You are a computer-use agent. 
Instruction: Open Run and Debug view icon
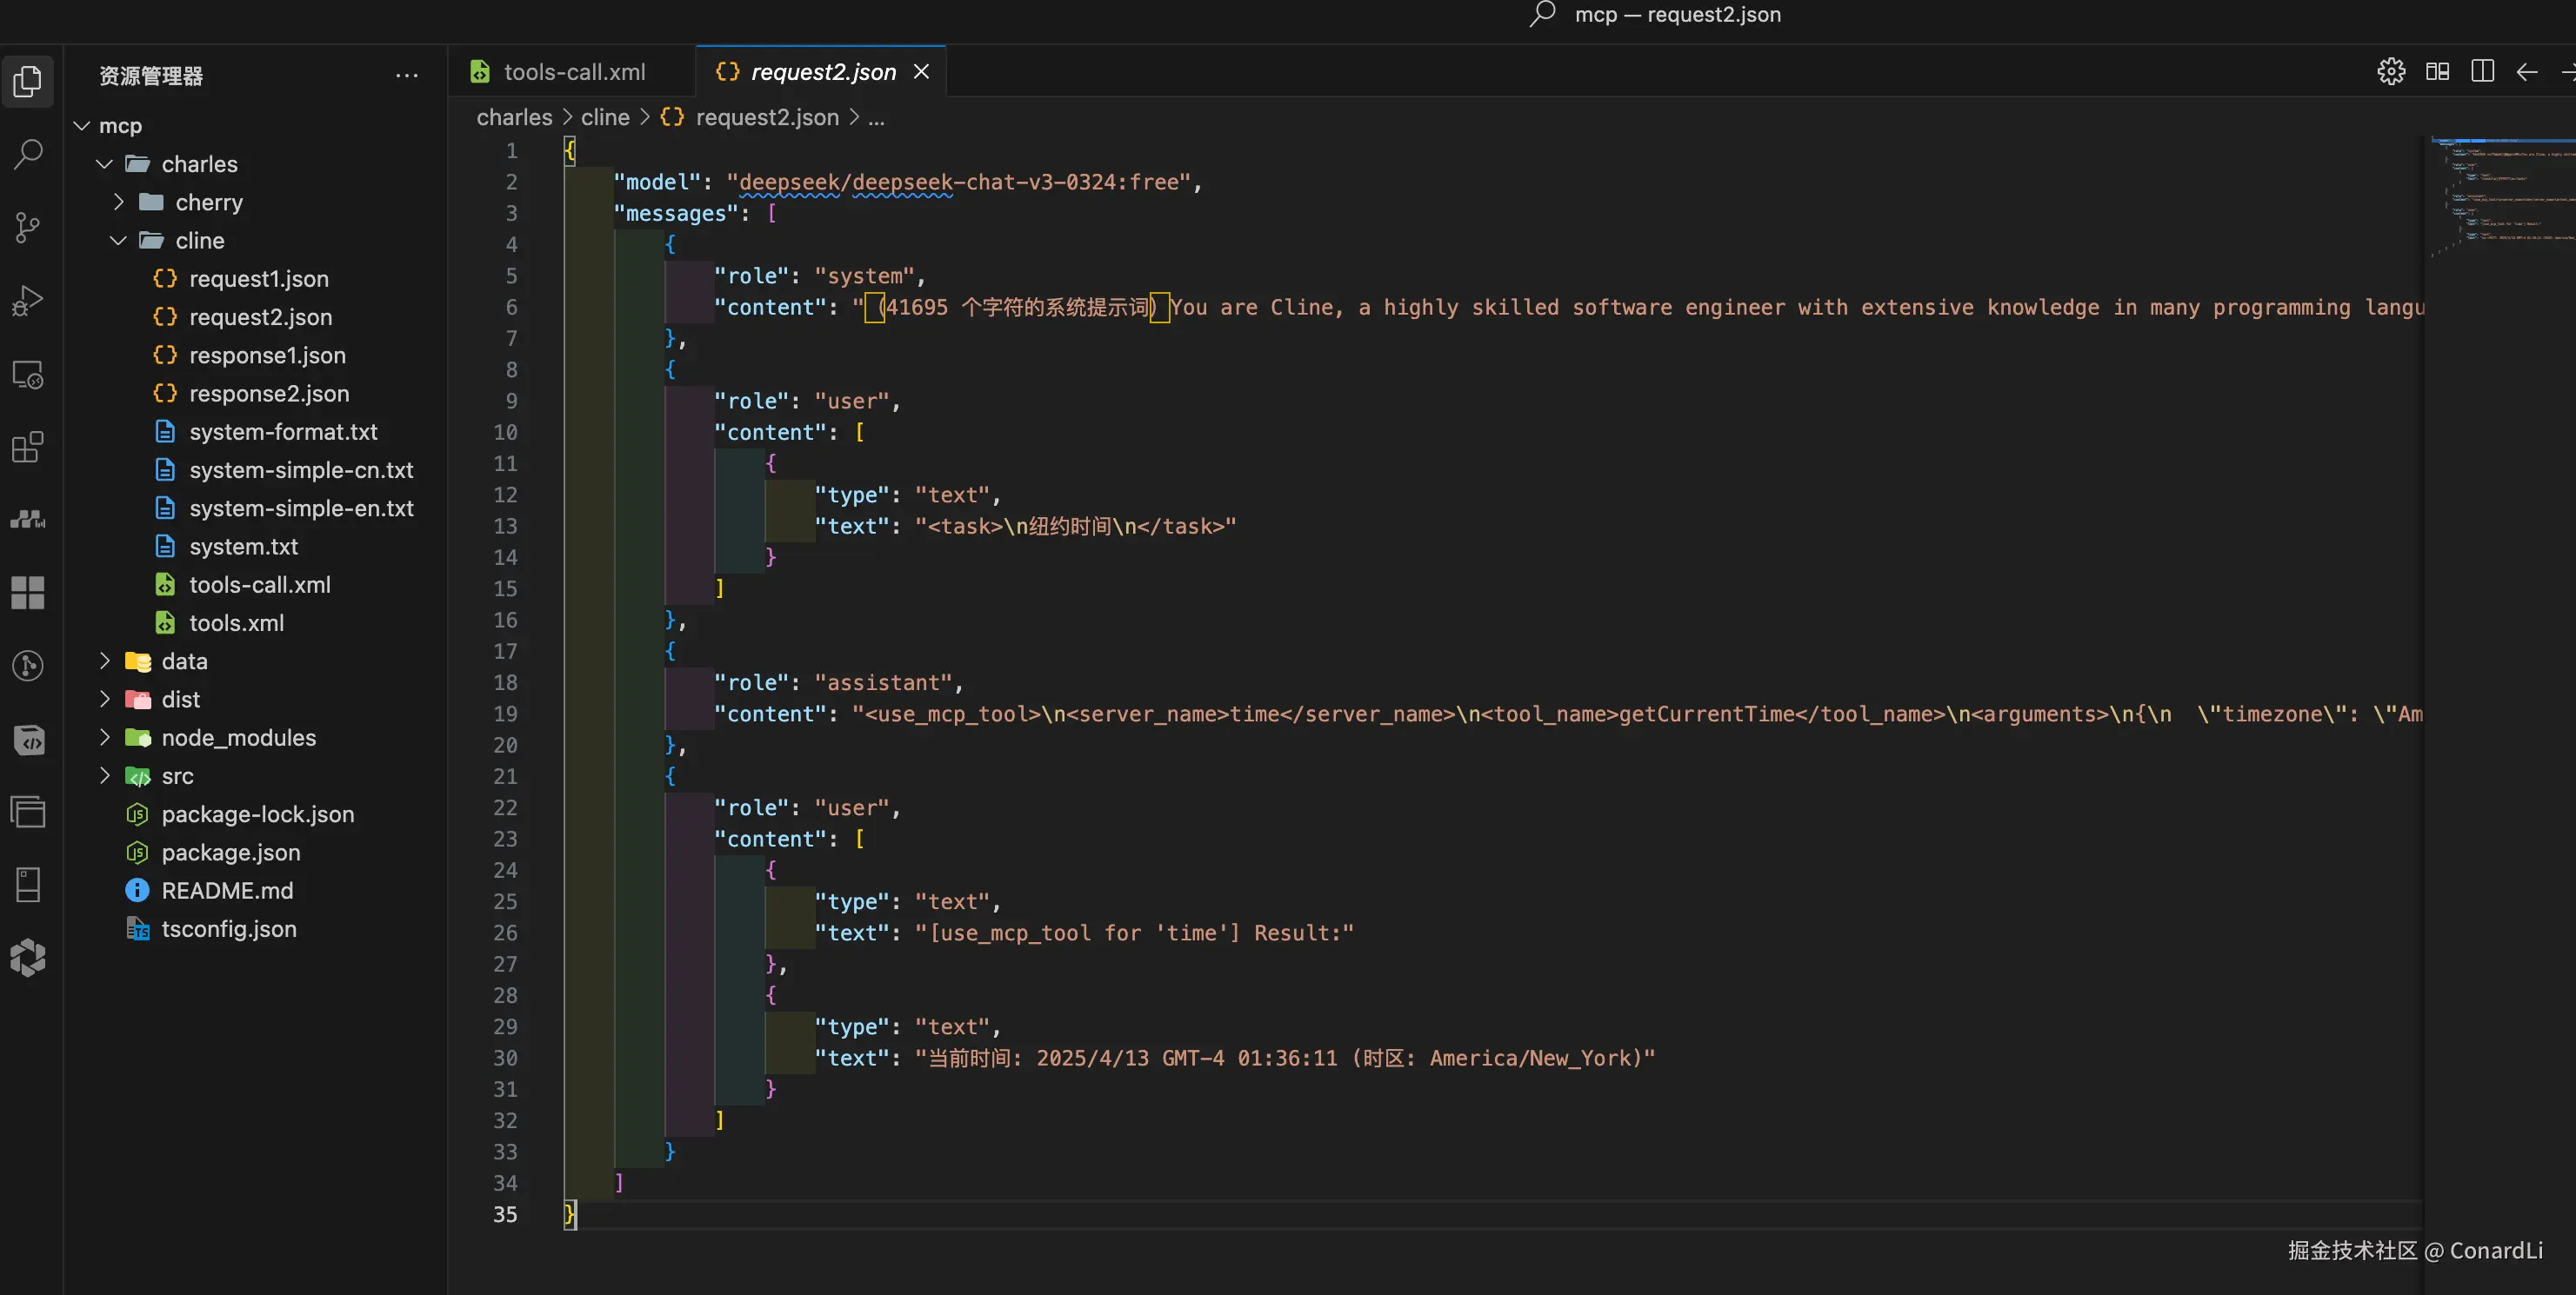click(28, 301)
